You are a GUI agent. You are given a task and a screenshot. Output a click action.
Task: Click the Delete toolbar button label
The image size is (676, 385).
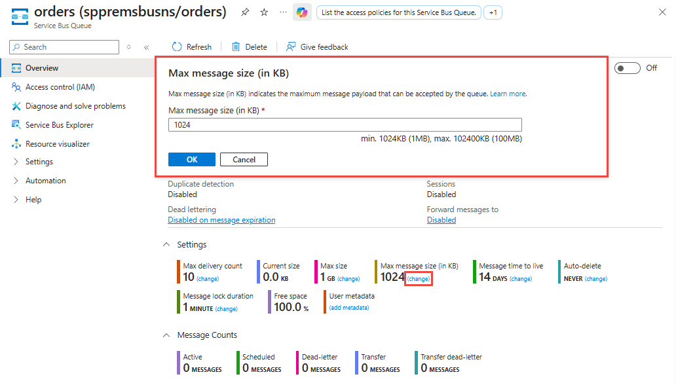click(256, 47)
